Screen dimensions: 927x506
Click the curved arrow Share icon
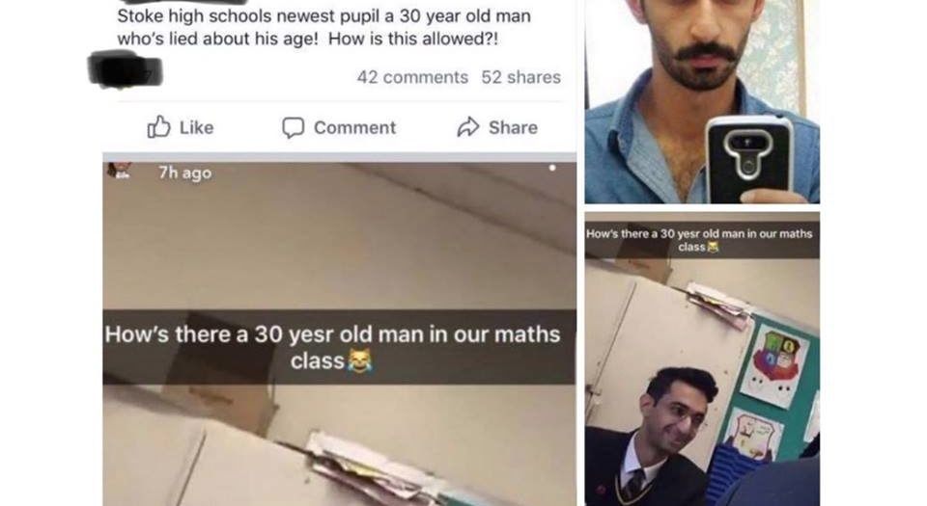click(467, 127)
